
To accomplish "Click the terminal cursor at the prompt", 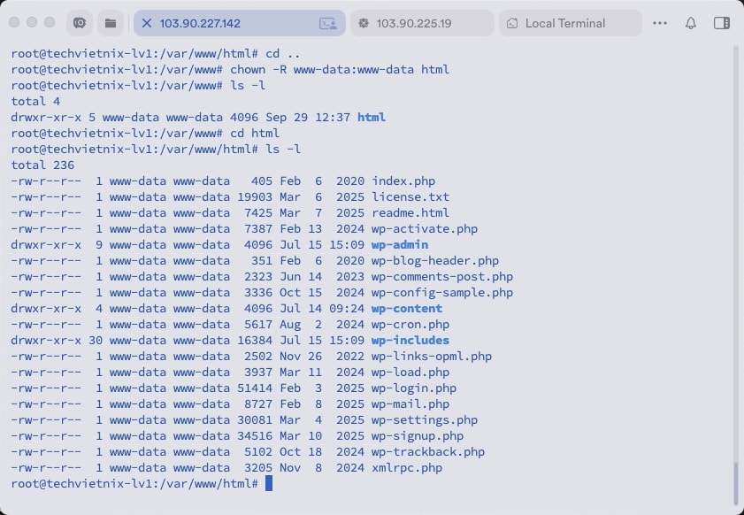I will coord(269,484).
